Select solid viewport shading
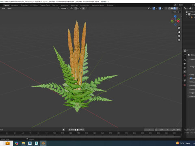 tap(172, 9)
